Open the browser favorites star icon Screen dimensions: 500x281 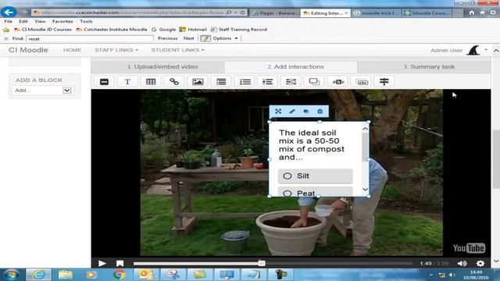click(x=483, y=12)
